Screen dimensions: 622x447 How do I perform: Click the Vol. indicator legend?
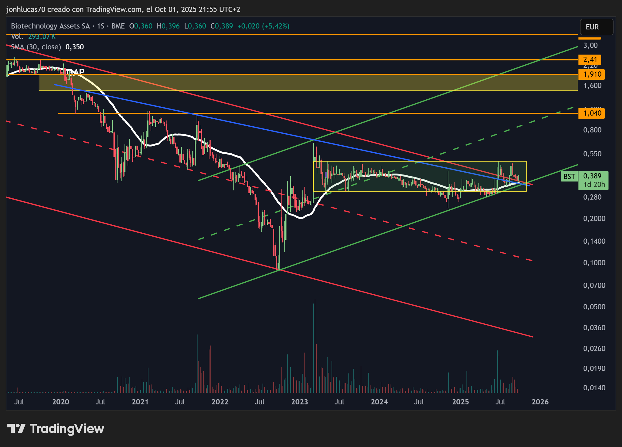(x=17, y=36)
